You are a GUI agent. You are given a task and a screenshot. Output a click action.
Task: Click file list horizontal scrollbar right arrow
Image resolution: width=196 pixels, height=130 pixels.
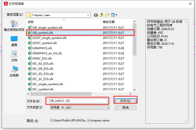click(x=131, y=94)
